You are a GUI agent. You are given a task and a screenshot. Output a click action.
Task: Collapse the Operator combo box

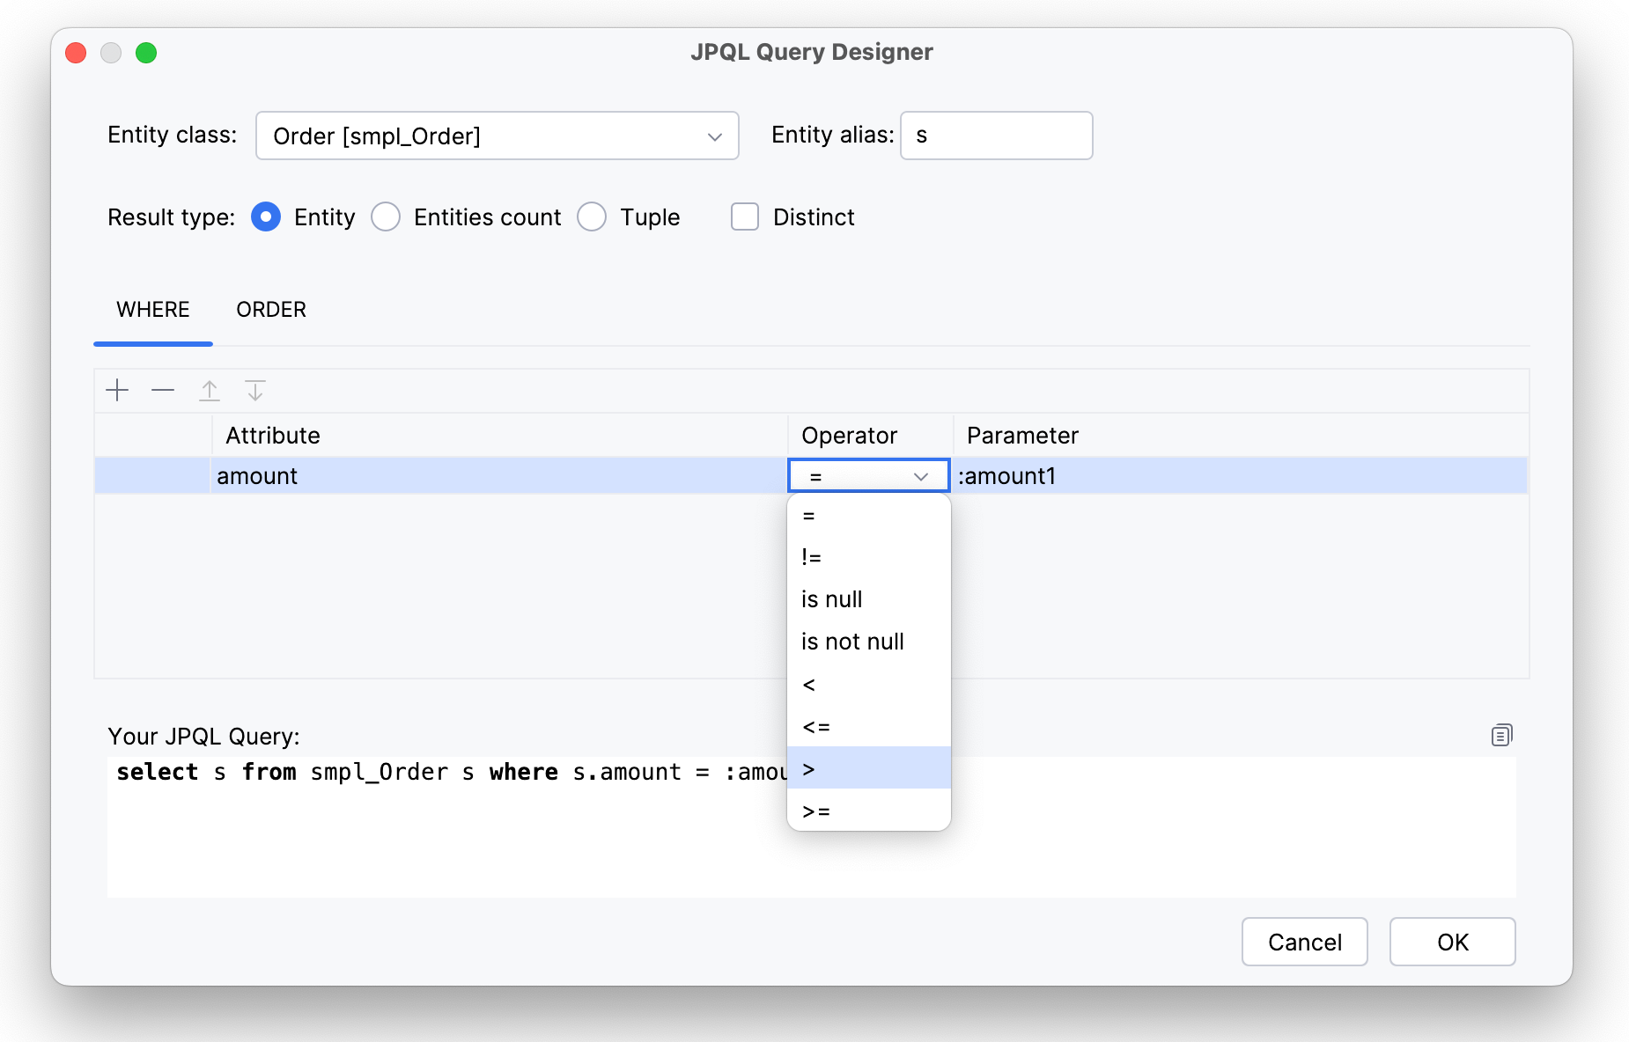920,476
